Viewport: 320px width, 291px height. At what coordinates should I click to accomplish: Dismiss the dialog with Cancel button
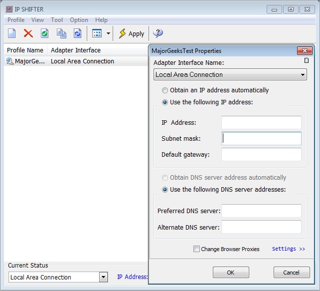292,273
